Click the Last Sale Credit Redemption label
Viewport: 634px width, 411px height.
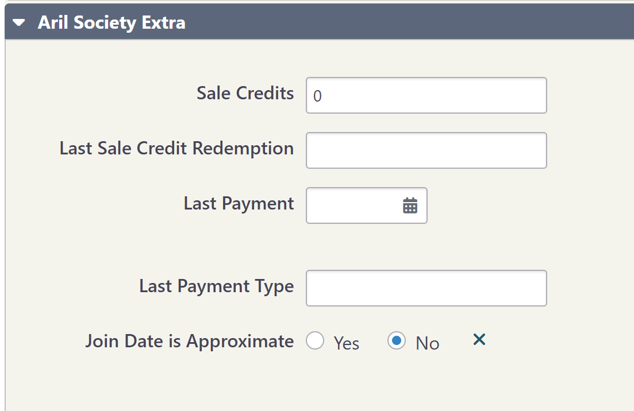176,149
